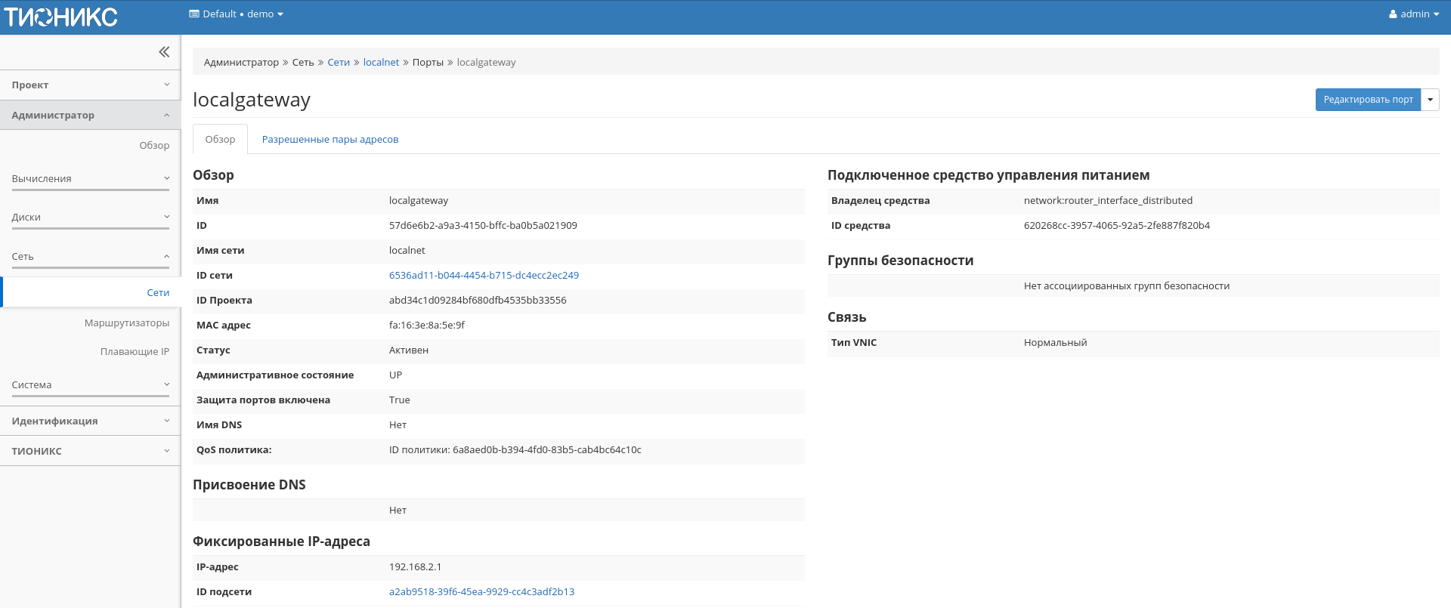The height and width of the screenshot is (608, 1451).
Task: Select the Обзор tab
Action: pyautogui.click(x=220, y=140)
